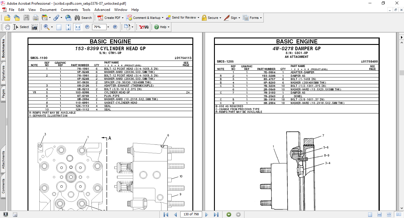Screen dimensions: 404x218
Task: Open the zoom percentage dropdown arrow
Action: pyautogui.click(x=108, y=27)
